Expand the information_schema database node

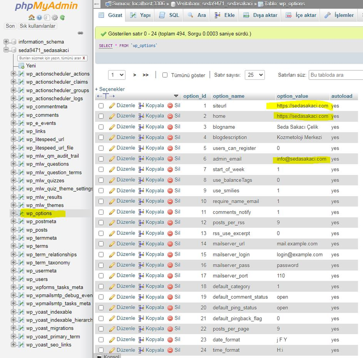(x=6, y=42)
